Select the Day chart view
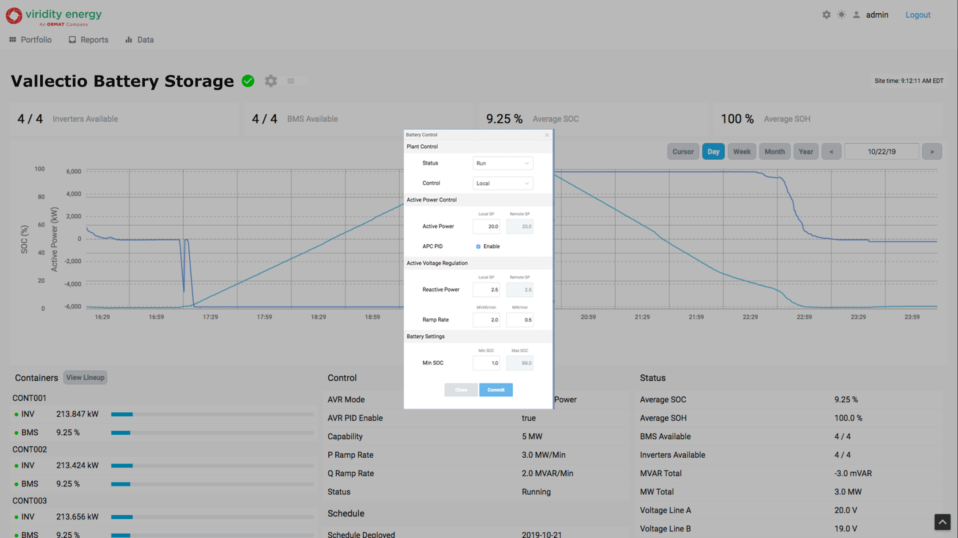Image resolution: width=958 pixels, height=538 pixels. pyautogui.click(x=713, y=152)
